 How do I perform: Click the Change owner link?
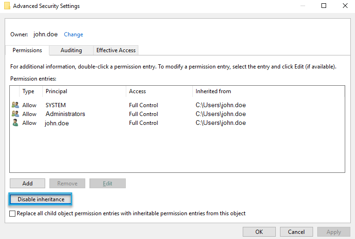click(x=74, y=34)
